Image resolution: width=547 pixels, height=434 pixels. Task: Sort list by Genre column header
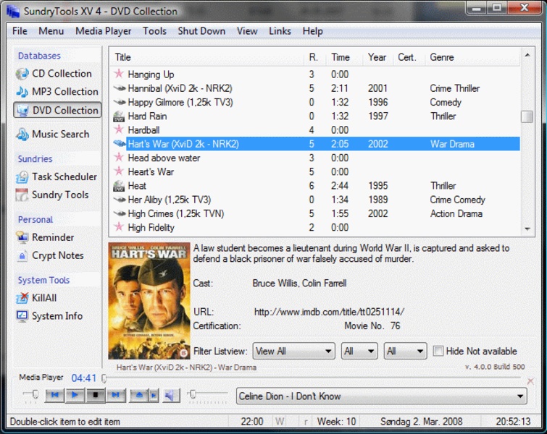click(x=472, y=57)
